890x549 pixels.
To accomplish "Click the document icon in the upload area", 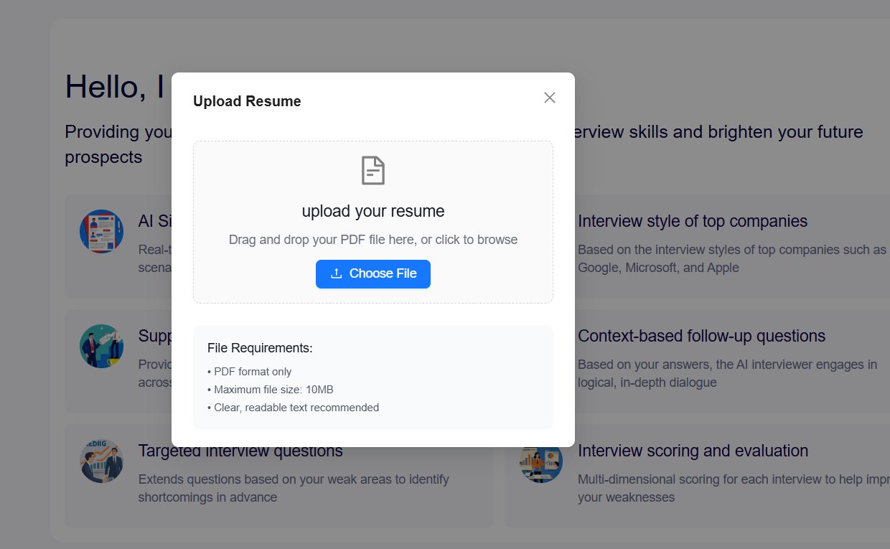I will 373,171.
